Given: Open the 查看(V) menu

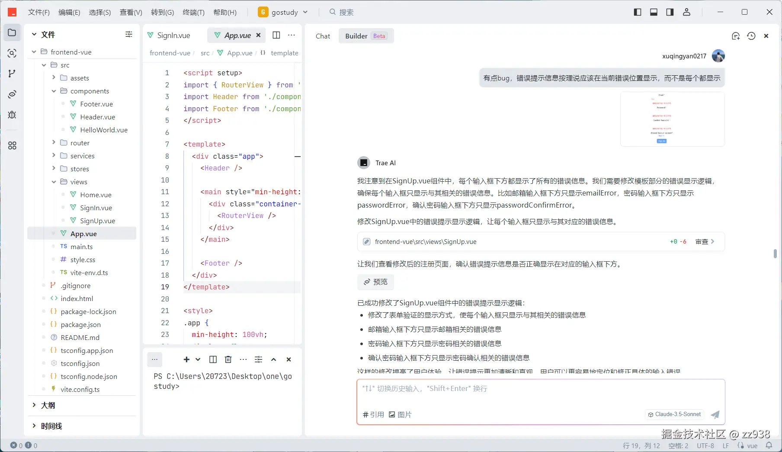Looking at the screenshot, I should coord(131,12).
